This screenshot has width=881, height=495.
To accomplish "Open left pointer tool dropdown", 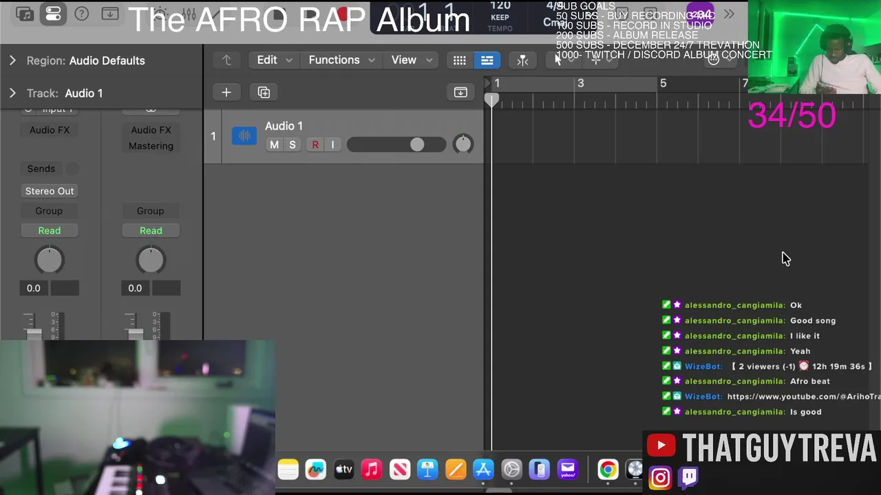I will [x=562, y=60].
